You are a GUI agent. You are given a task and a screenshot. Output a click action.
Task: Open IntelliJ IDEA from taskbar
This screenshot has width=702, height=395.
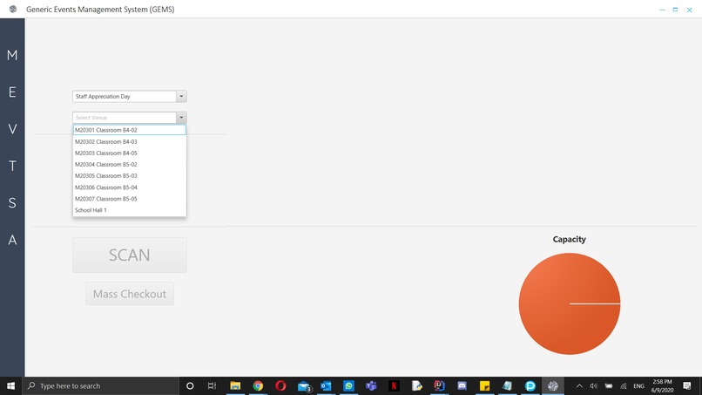click(x=439, y=385)
